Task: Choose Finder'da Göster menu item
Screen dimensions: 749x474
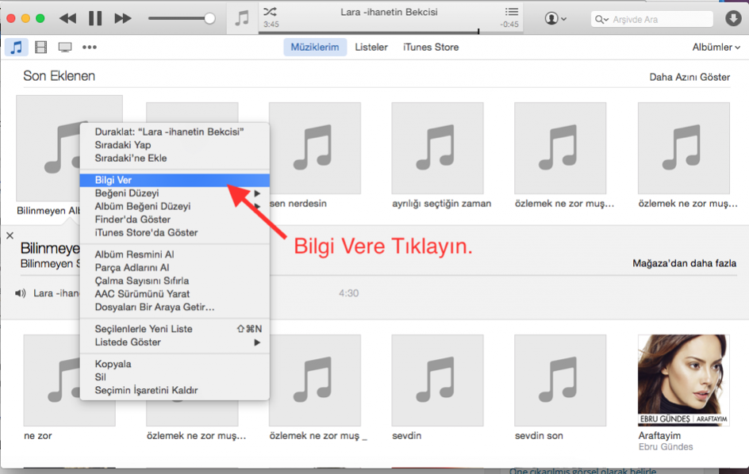Action: 175,220
